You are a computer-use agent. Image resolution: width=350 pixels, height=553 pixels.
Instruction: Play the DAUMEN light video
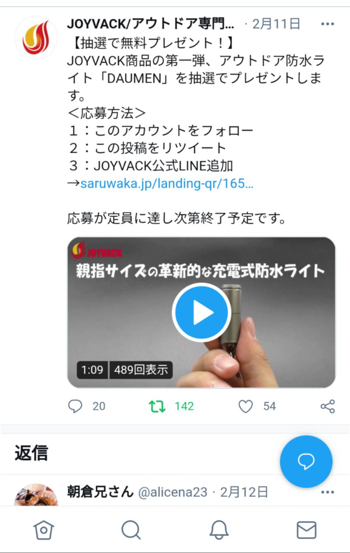coord(201,312)
